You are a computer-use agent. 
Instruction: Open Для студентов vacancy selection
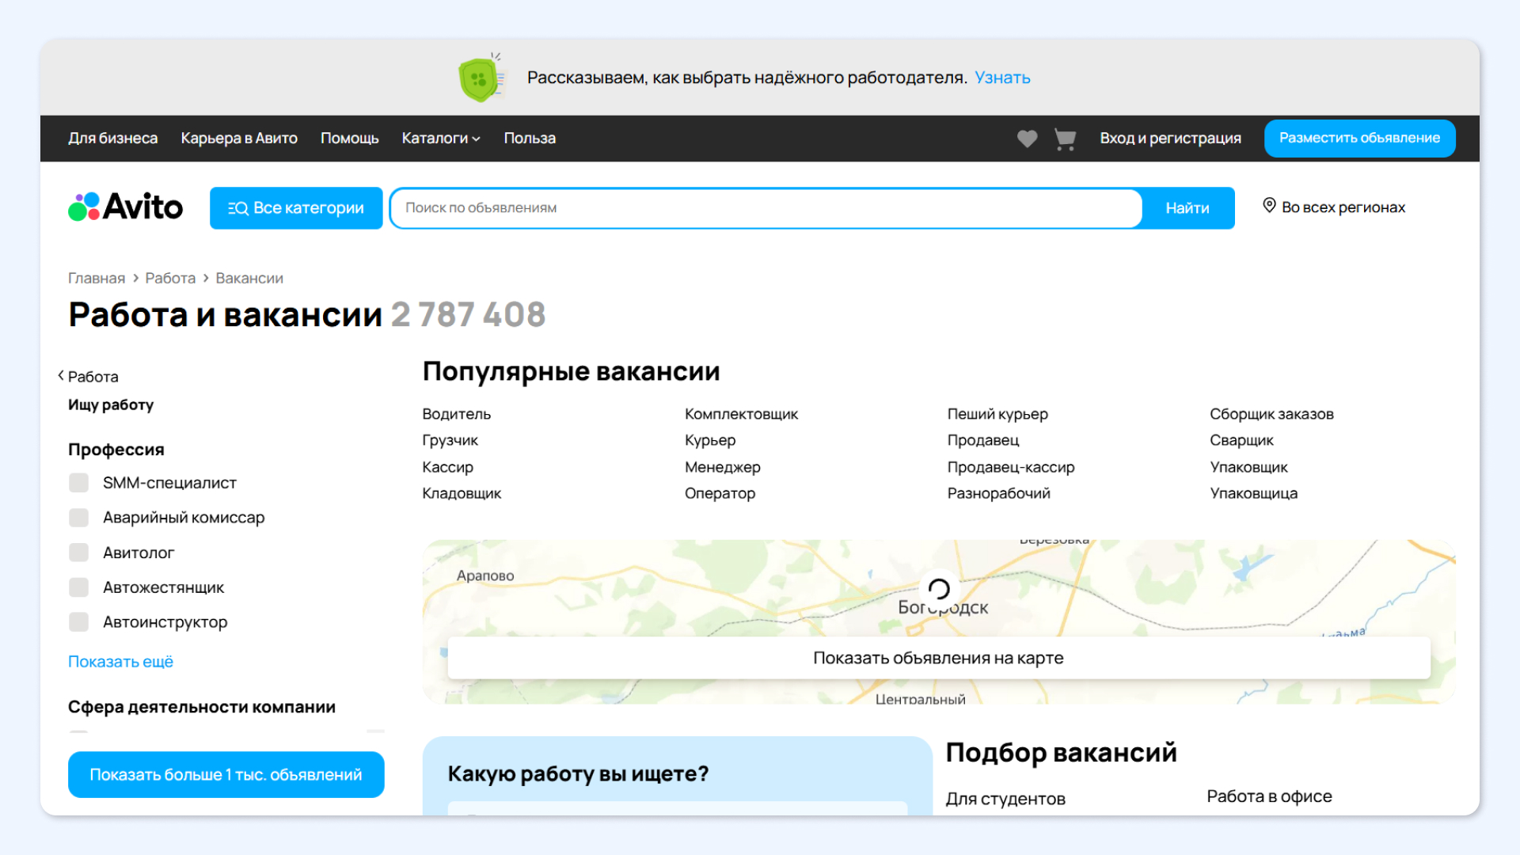(x=1005, y=799)
